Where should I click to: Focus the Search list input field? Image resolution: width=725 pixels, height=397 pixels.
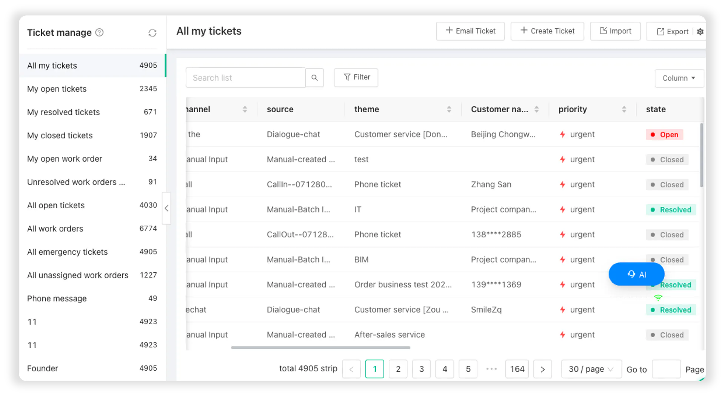click(245, 78)
